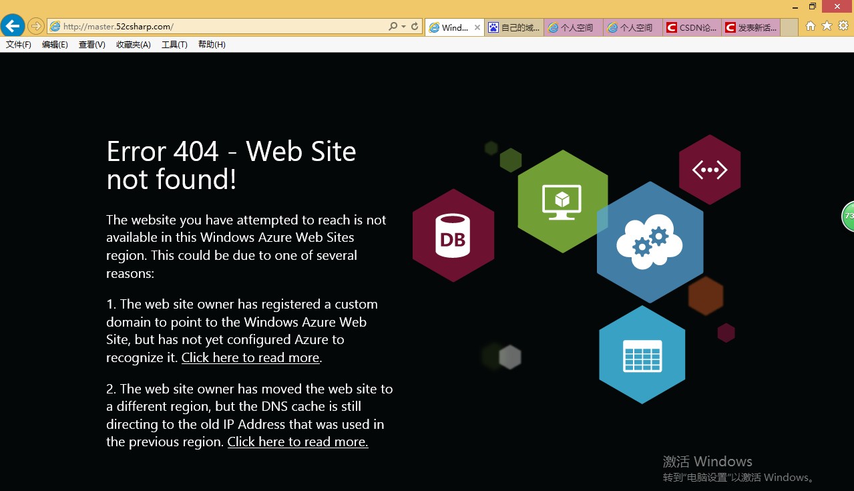Screen dimensions: 854x491
Task: Click the maroon DB database hexagon icon
Action: (453, 235)
